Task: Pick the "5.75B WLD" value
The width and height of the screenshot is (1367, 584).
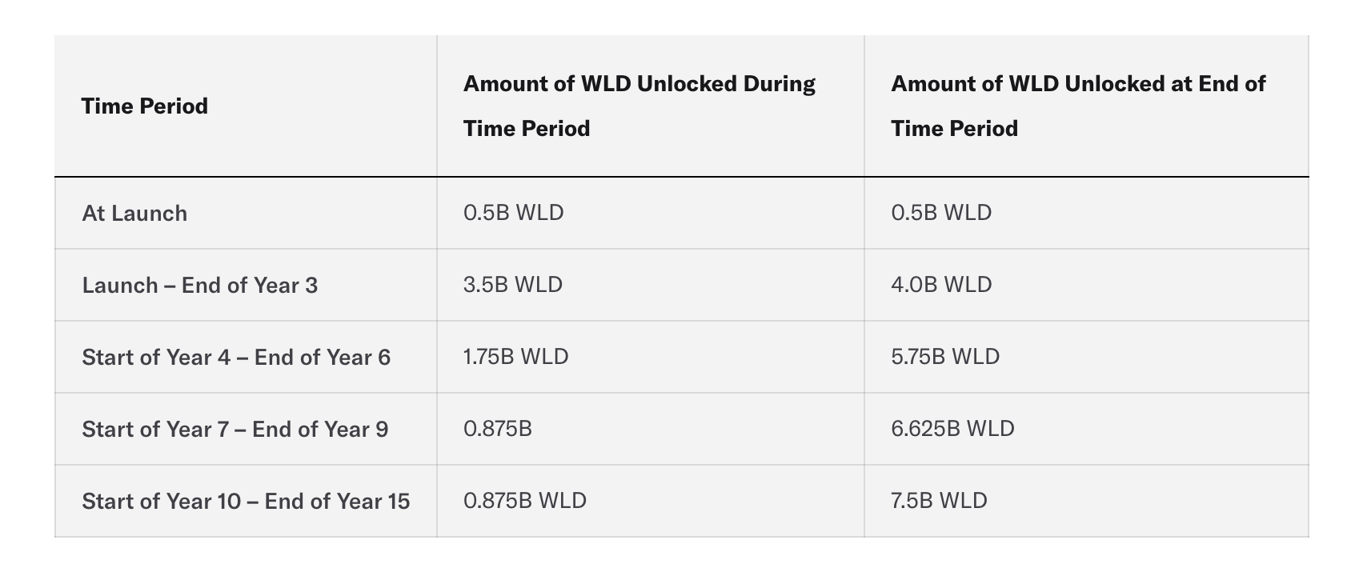Action: (x=945, y=357)
